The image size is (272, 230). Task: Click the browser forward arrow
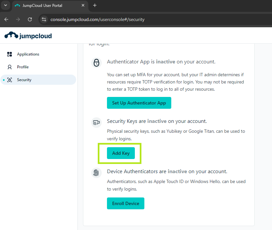[x=18, y=19]
